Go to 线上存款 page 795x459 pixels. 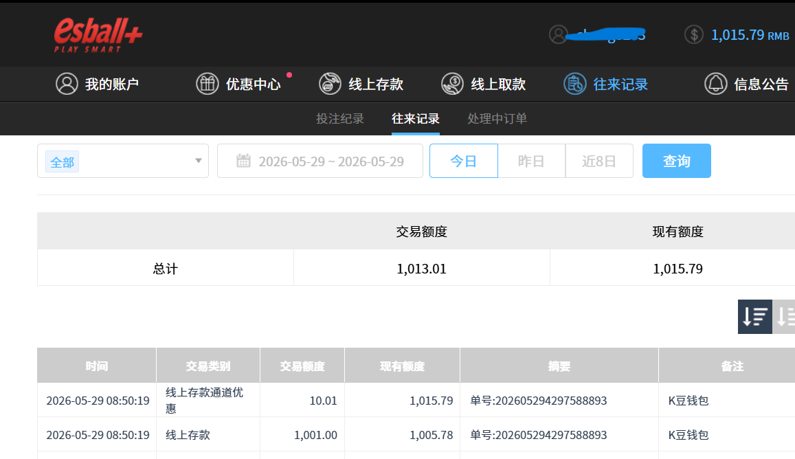tap(361, 84)
